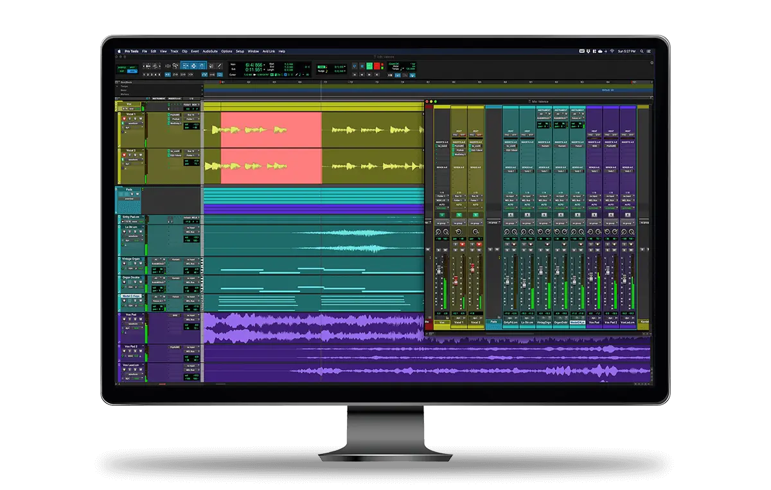
Task: Select the Zoomer tool
Action: [x=175, y=65]
